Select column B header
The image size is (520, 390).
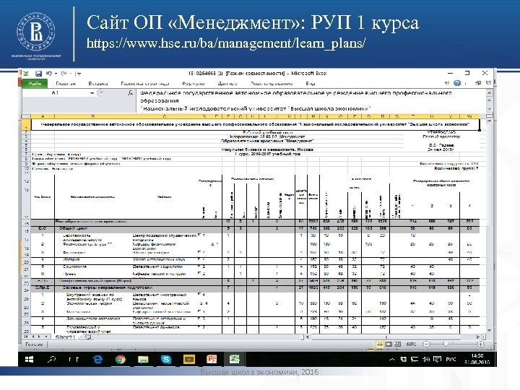coord(93,116)
